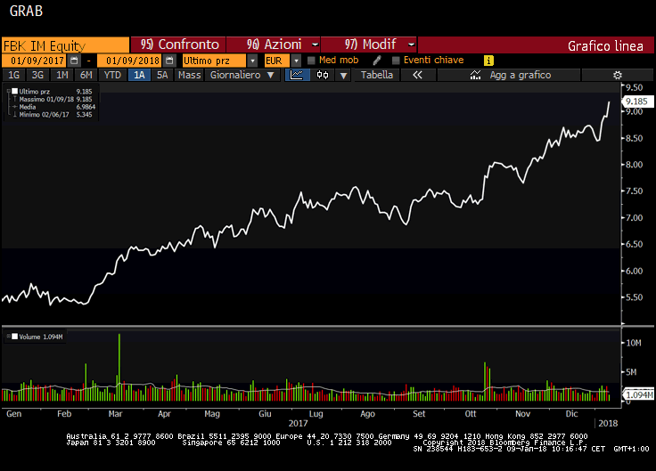
Task: Toggle the Eventi chiave checkbox
Action: [x=396, y=61]
